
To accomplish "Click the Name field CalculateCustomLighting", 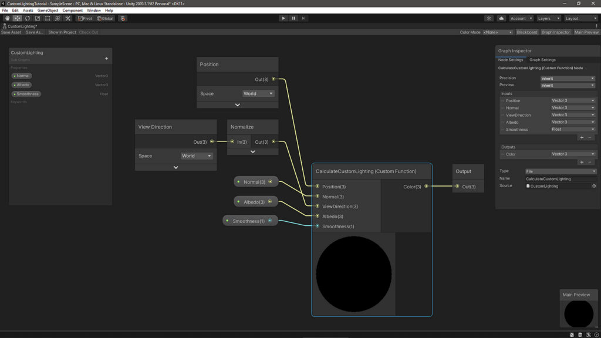I will 560,178.
